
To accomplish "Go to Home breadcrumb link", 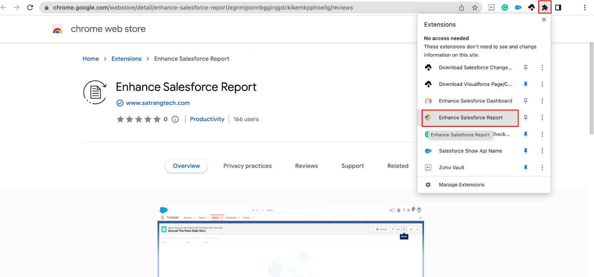I will (x=91, y=59).
